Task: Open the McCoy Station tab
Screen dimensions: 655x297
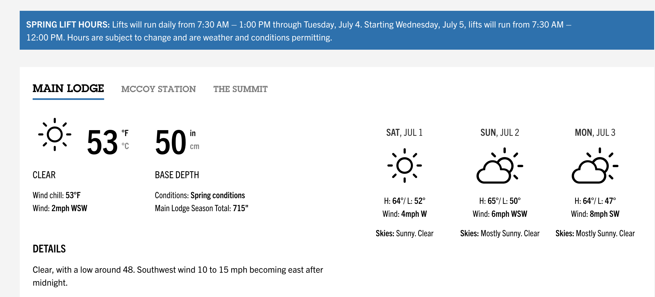Action: (158, 89)
